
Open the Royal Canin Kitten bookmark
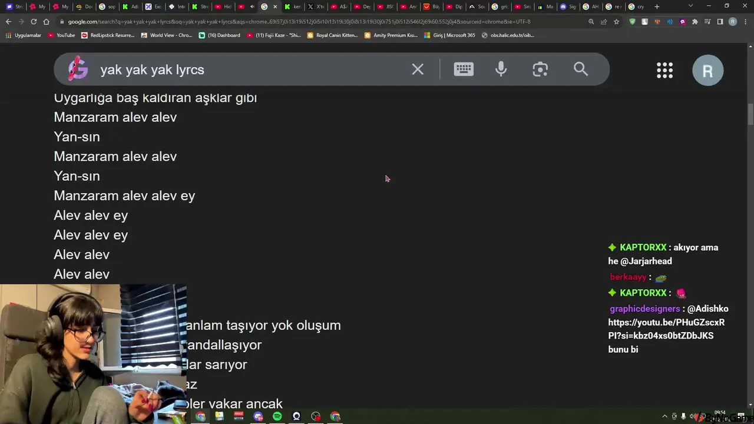pyautogui.click(x=332, y=35)
